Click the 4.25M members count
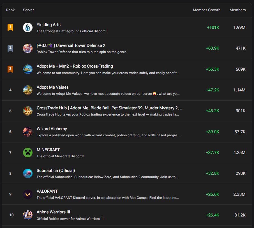 239,153
